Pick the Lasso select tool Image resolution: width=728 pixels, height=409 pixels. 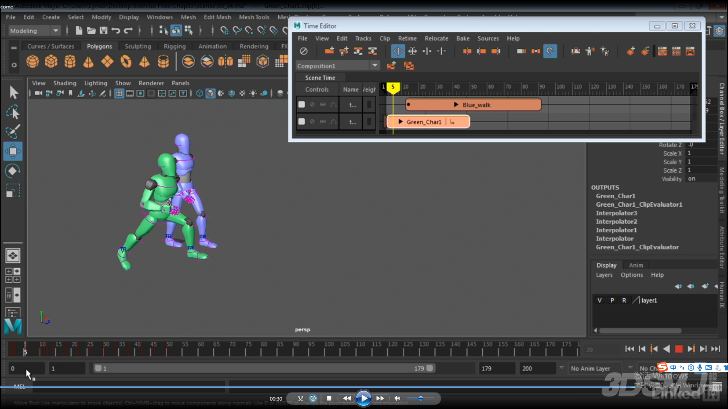click(x=13, y=112)
